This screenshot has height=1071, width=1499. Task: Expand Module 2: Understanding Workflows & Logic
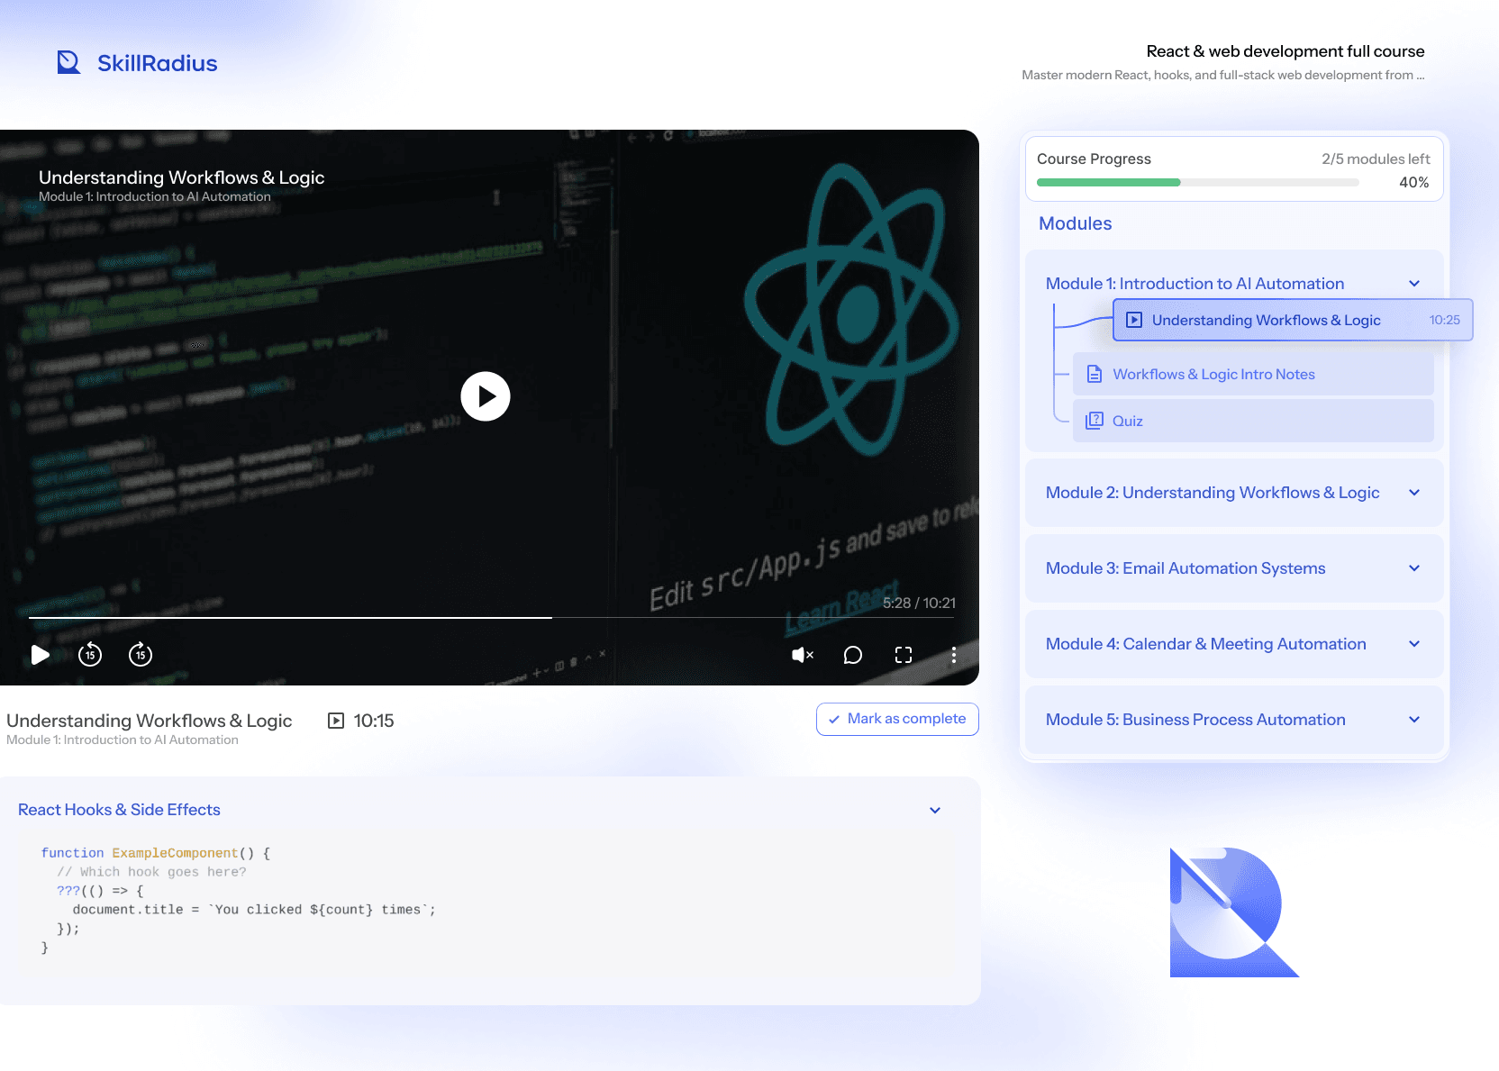point(1234,493)
